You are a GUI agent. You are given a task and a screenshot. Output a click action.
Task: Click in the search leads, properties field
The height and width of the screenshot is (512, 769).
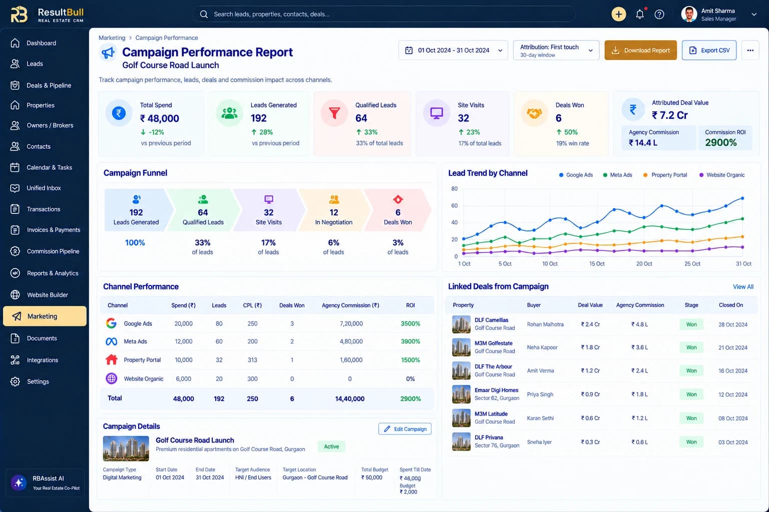pos(384,14)
